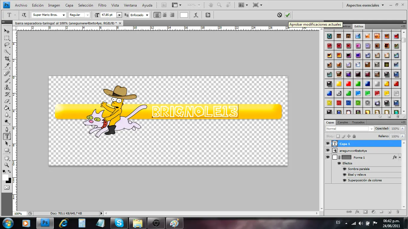The image size is (408, 229).
Task: Collapse the Forma 1 layer effects
Action: [400, 157]
